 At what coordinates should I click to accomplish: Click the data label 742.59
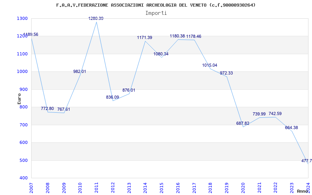pos(275,113)
